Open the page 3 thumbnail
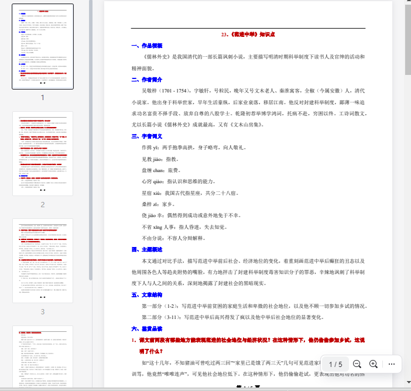 click(43, 261)
